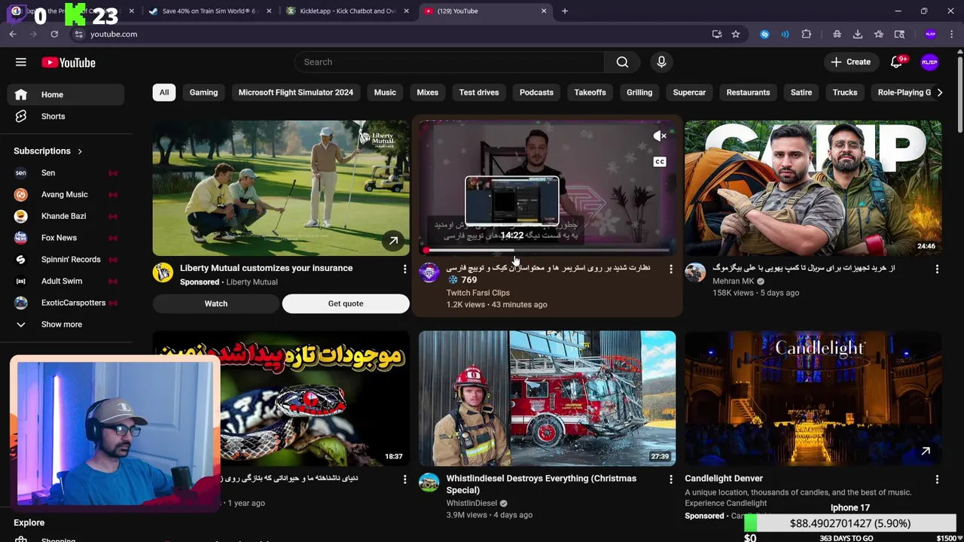Screen dimensions: 964x542
Task: Click the Get quote button
Action: point(346,303)
